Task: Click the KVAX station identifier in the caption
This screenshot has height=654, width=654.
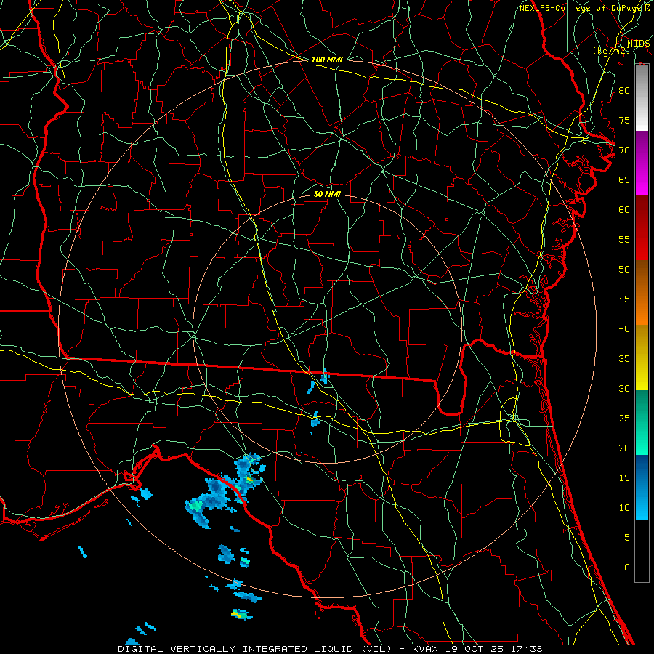Action: click(425, 649)
